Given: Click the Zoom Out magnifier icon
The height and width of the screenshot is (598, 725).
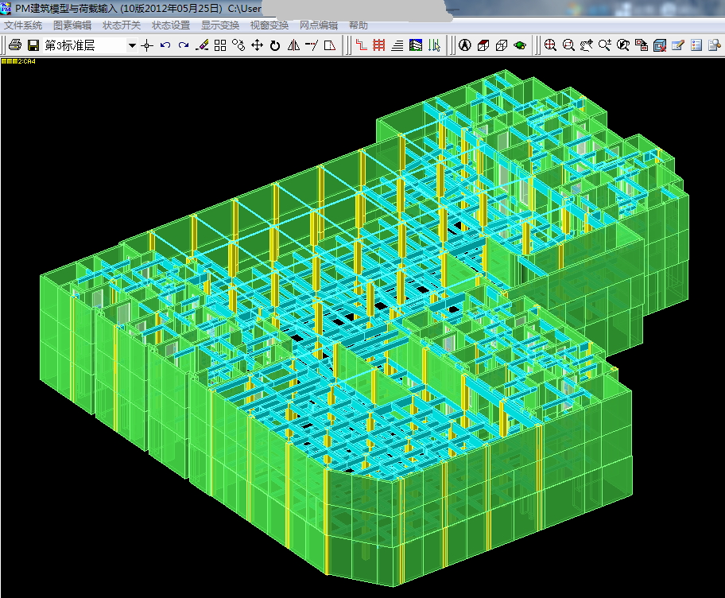Looking at the screenshot, I should (568, 45).
